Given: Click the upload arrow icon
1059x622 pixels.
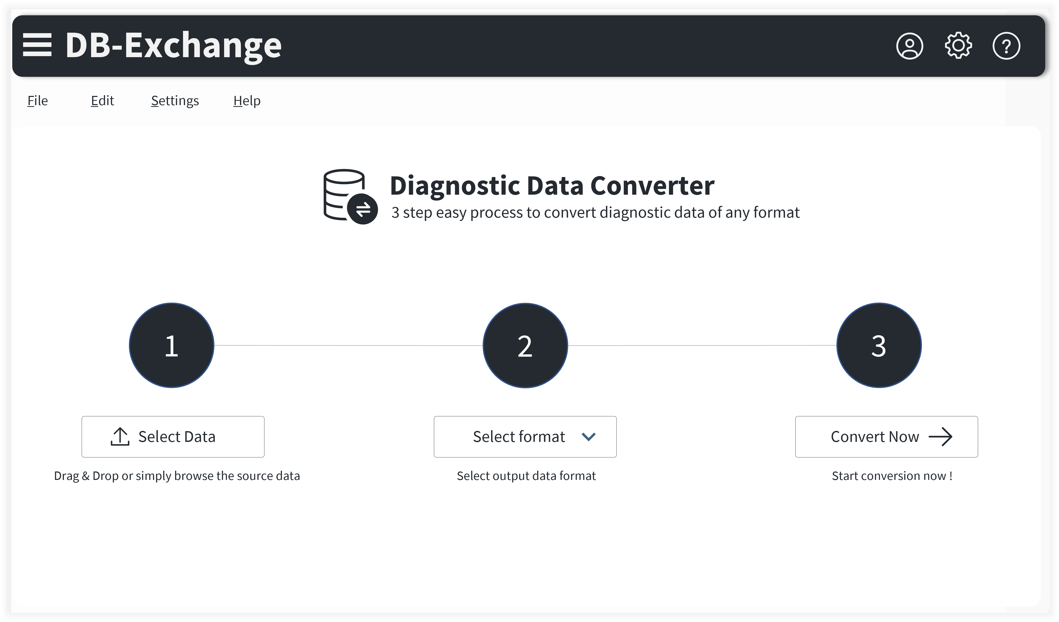Looking at the screenshot, I should point(120,436).
